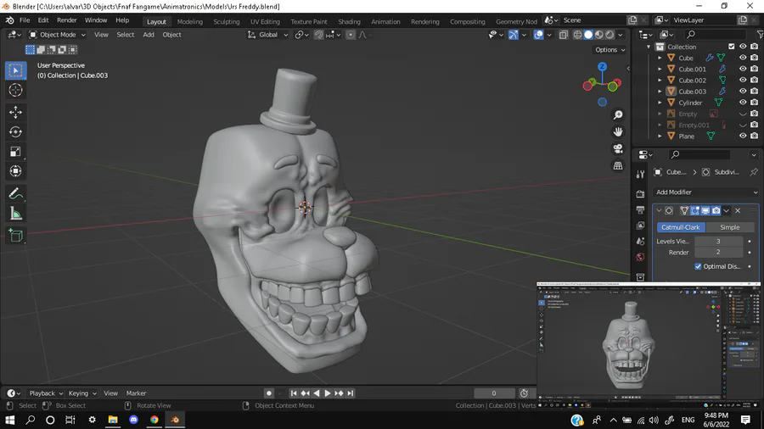The image size is (764, 429).
Task: Play animation forward
Action: 328,393
